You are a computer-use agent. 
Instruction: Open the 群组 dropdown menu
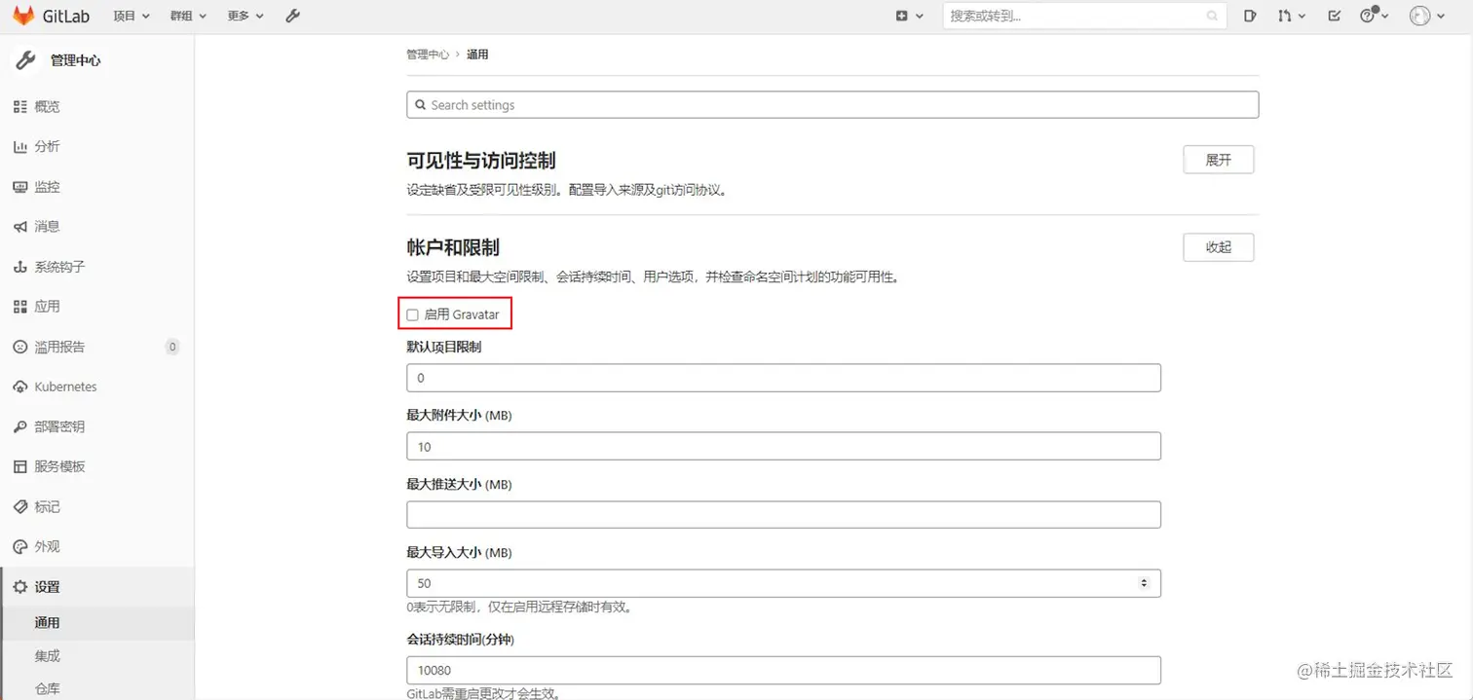pos(188,16)
